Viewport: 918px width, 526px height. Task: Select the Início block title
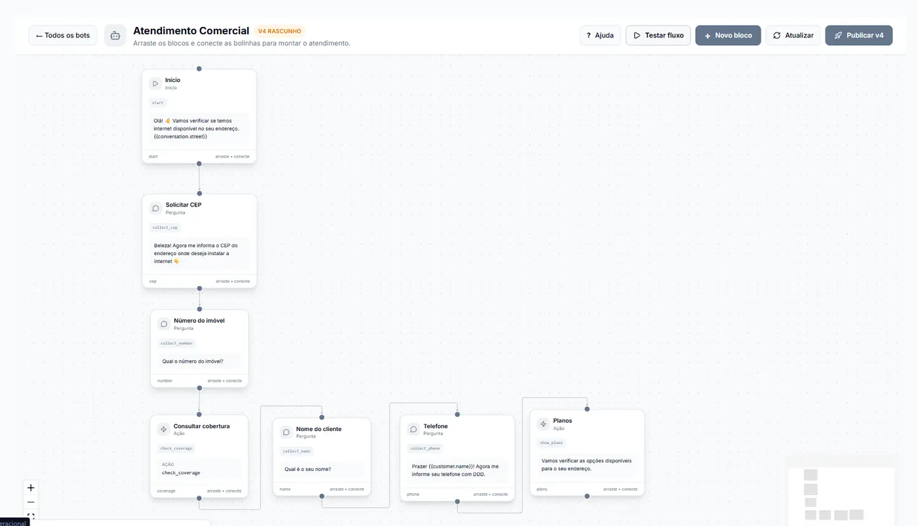coord(172,80)
